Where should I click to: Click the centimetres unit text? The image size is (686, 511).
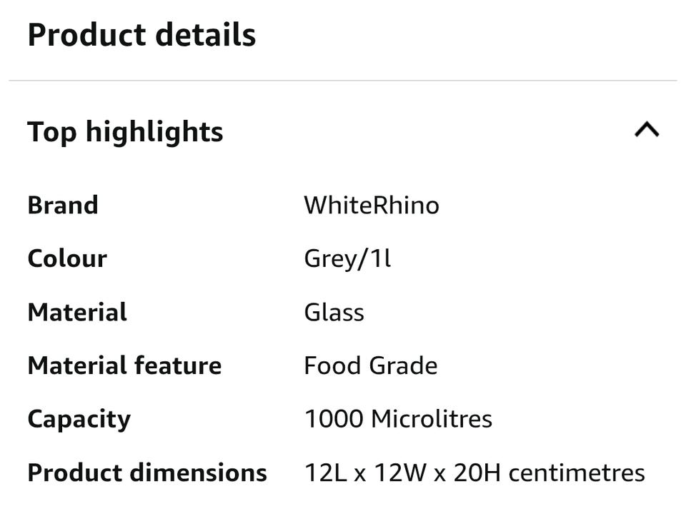577,472
